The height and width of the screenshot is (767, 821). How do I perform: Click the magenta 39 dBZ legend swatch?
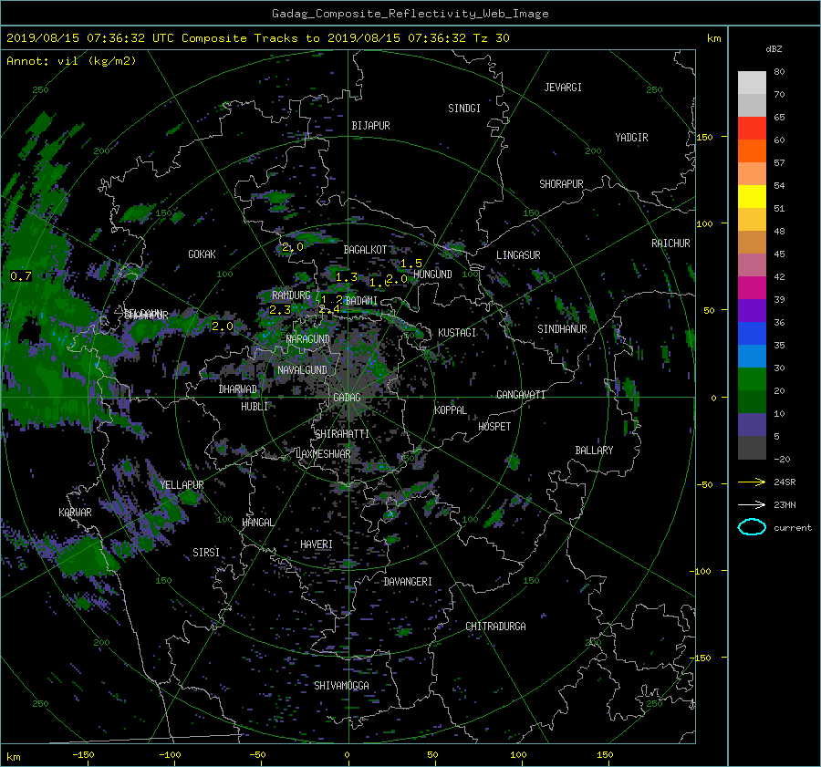[x=752, y=288]
